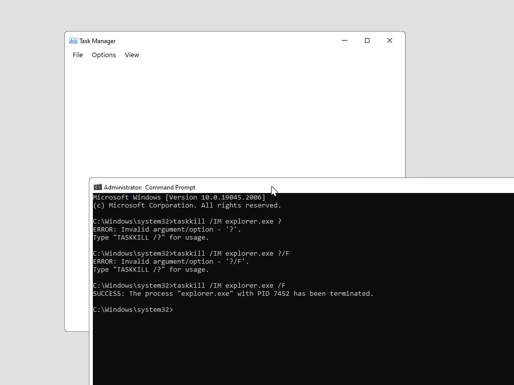The height and width of the screenshot is (385, 514).
Task: Close the Task Manager window
Action: click(390, 40)
